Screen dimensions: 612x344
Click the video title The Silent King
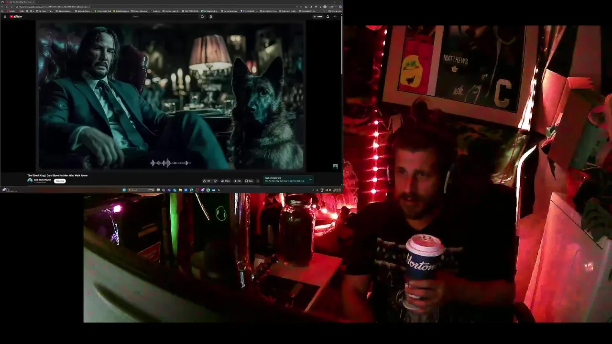(57, 175)
